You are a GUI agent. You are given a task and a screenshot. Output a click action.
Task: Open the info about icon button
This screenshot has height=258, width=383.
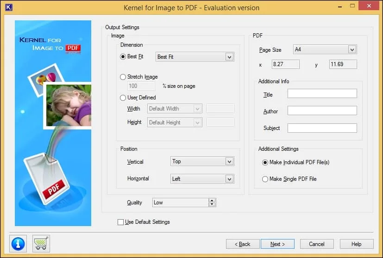tap(18, 244)
